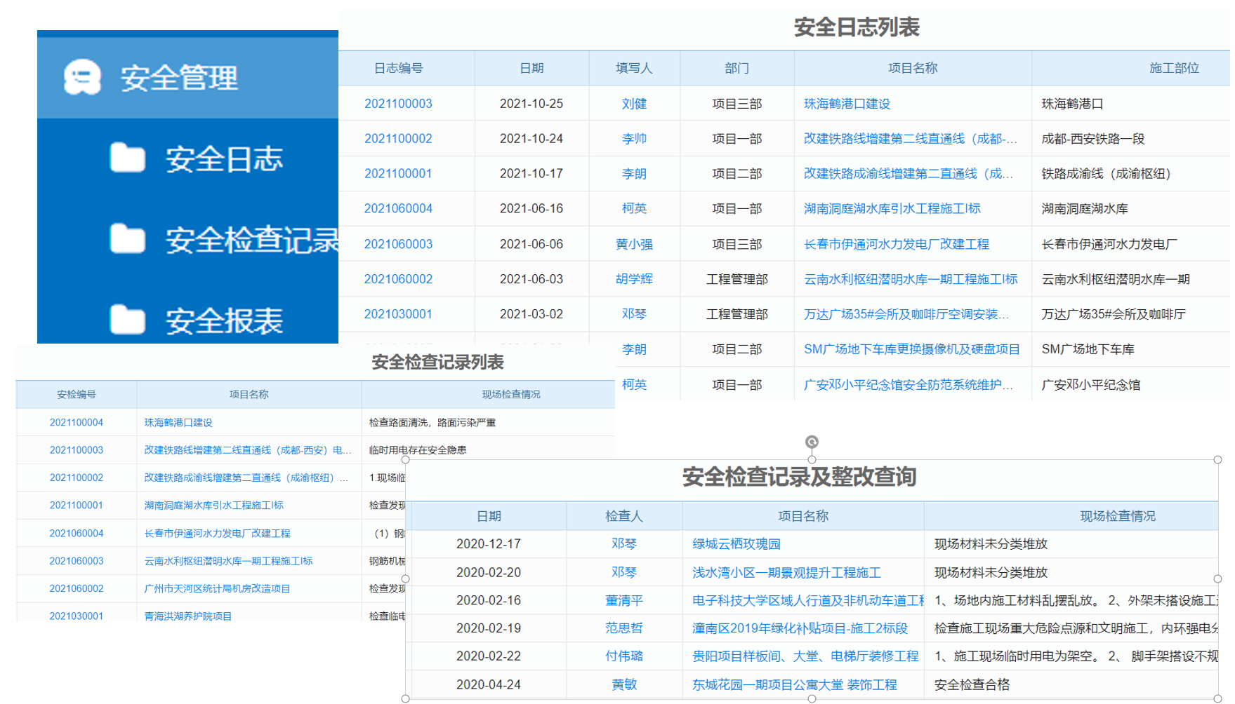The width and height of the screenshot is (1235, 704).
Task: Click the 日志编号 column header
Action: coord(398,68)
